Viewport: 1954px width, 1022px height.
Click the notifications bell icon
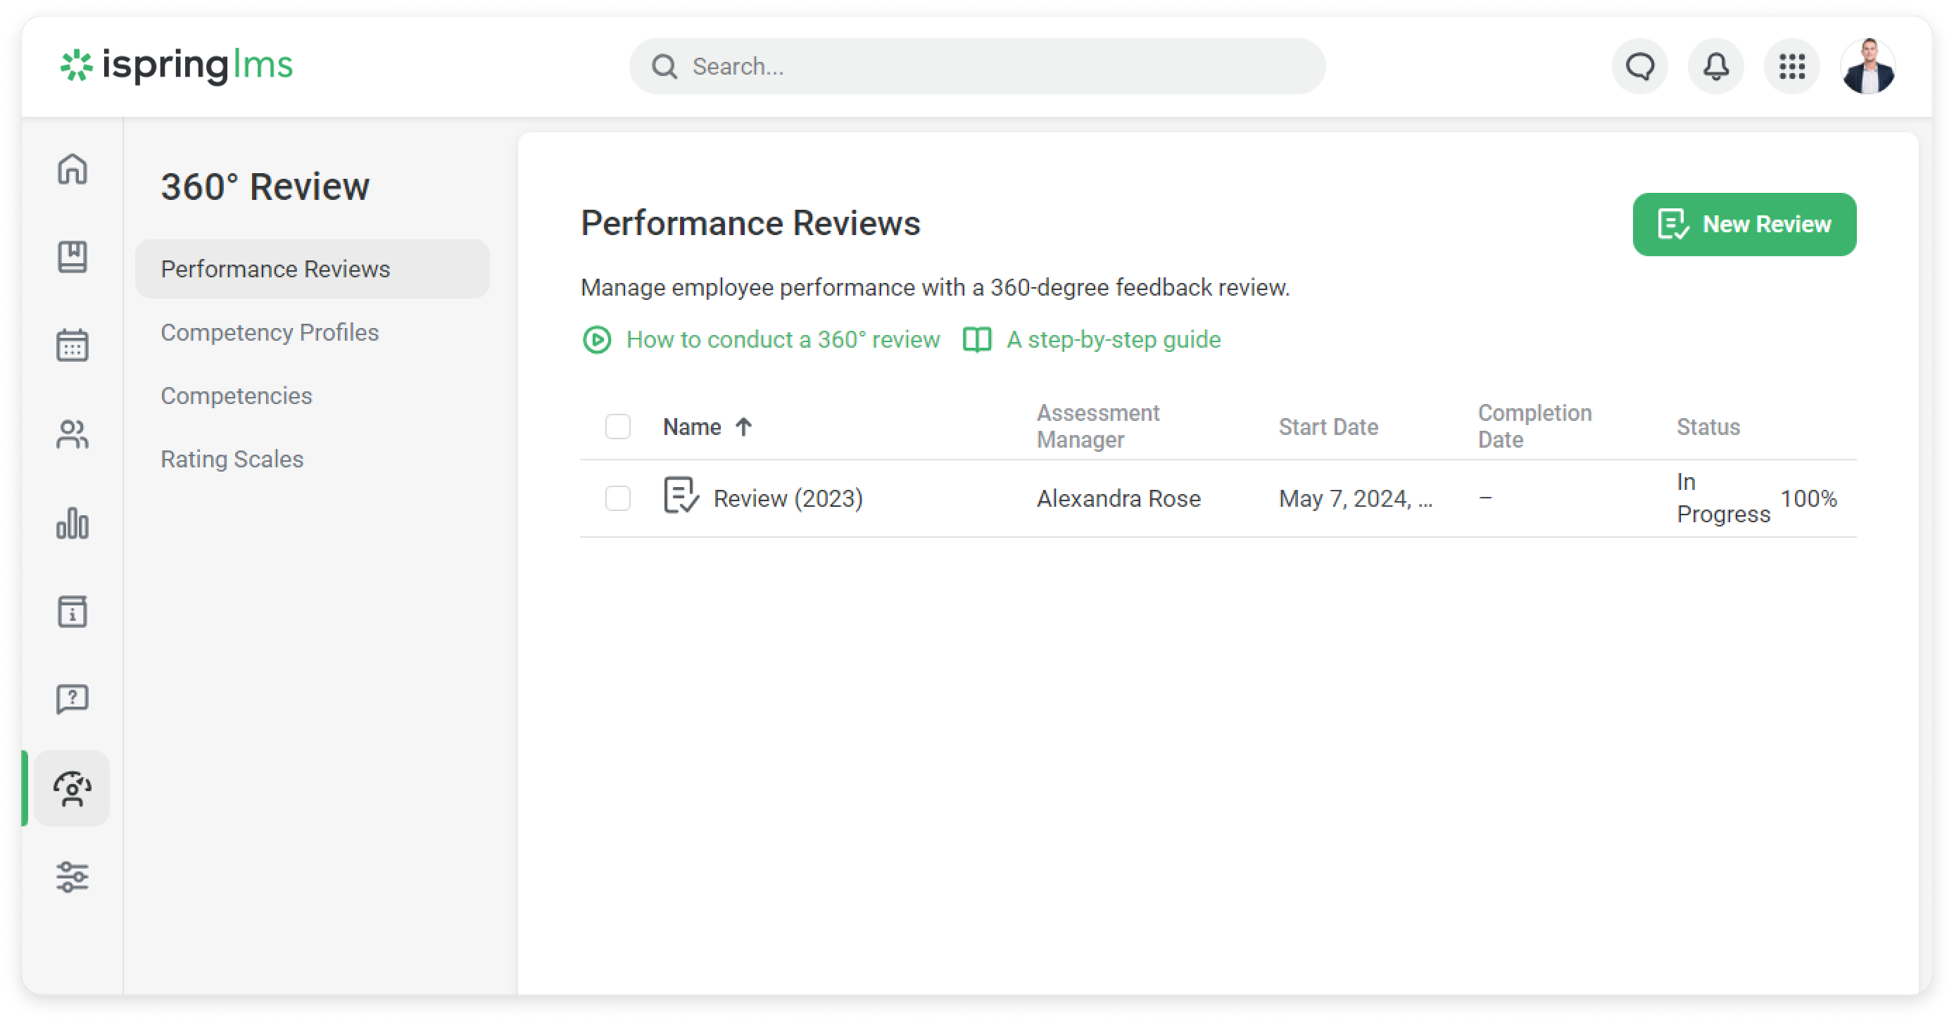click(1716, 67)
